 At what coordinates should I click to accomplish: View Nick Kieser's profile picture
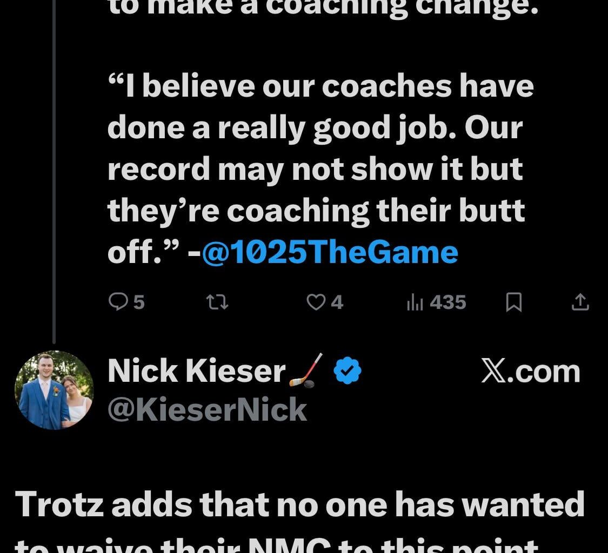(54, 389)
